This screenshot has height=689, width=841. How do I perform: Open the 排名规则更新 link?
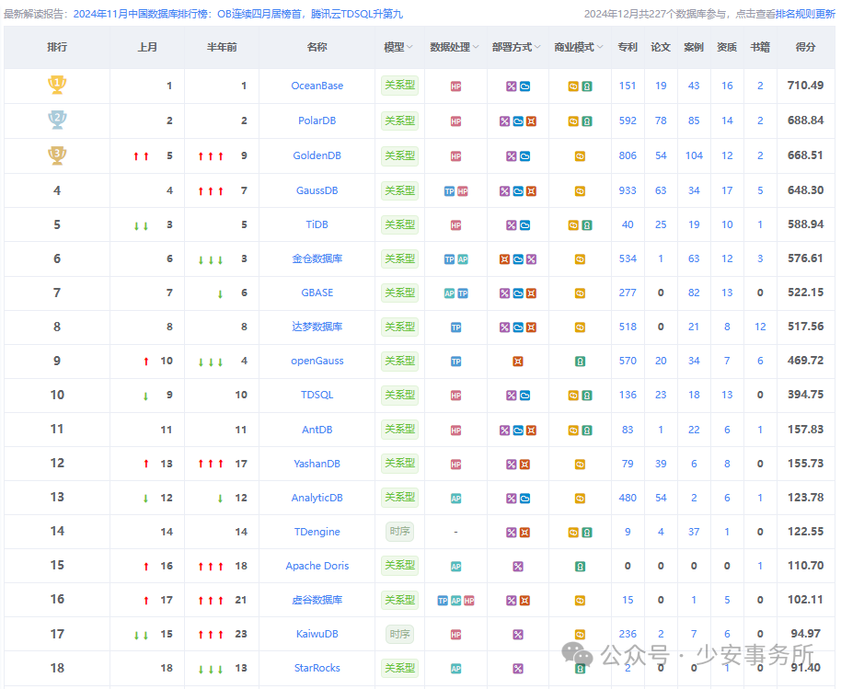[x=806, y=14]
